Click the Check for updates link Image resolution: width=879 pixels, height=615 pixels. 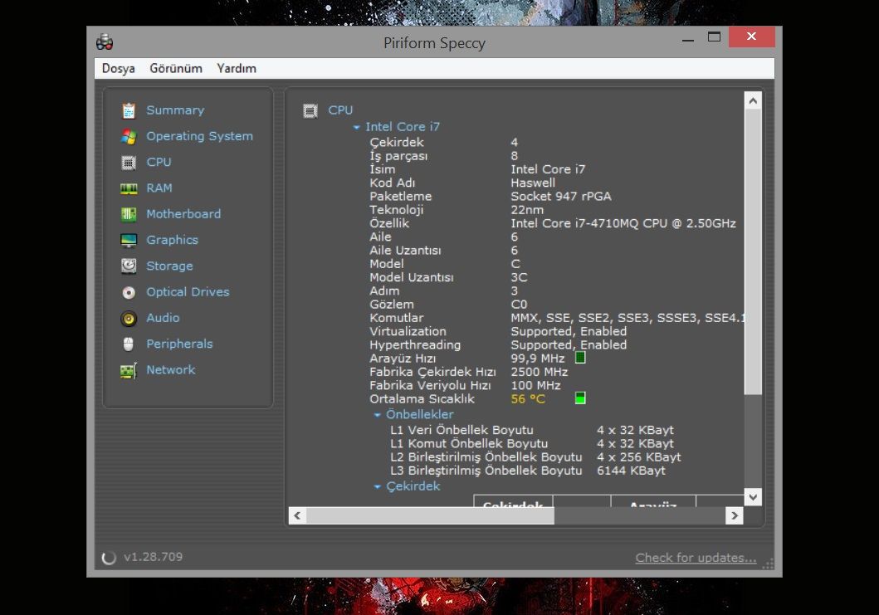click(696, 558)
